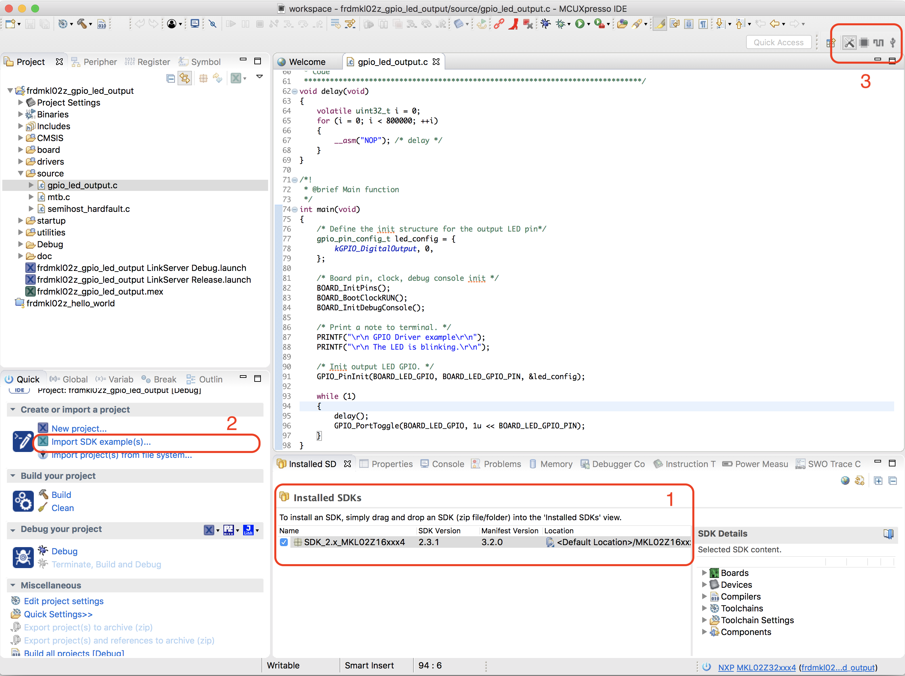Image resolution: width=905 pixels, height=676 pixels.
Task: Collapse the 'Build your project' section
Action: (13, 476)
